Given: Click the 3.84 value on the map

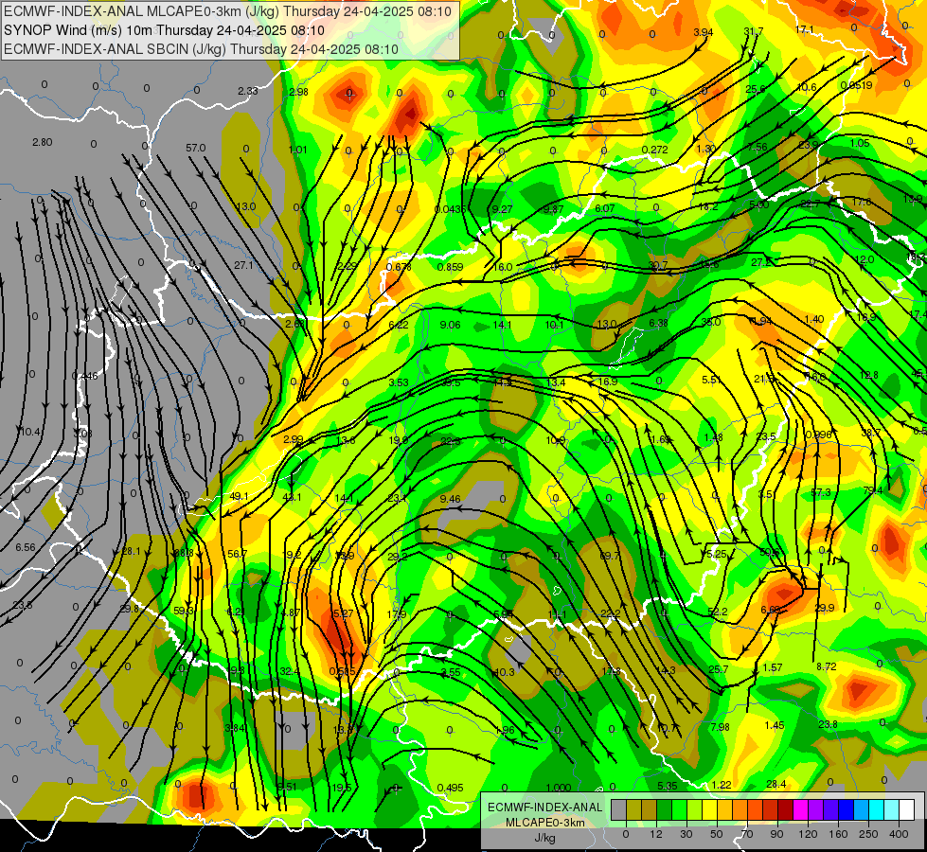Looking at the screenshot, I should point(235,728).
